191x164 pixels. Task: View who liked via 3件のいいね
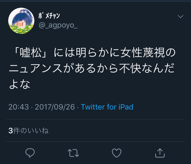[29, 131]
